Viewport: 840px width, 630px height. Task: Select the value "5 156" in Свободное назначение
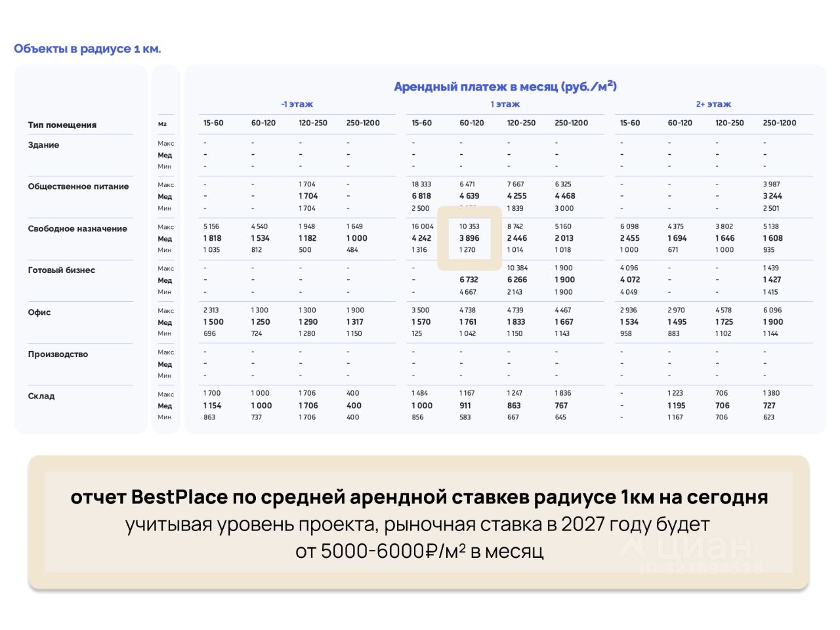(211, 226)
